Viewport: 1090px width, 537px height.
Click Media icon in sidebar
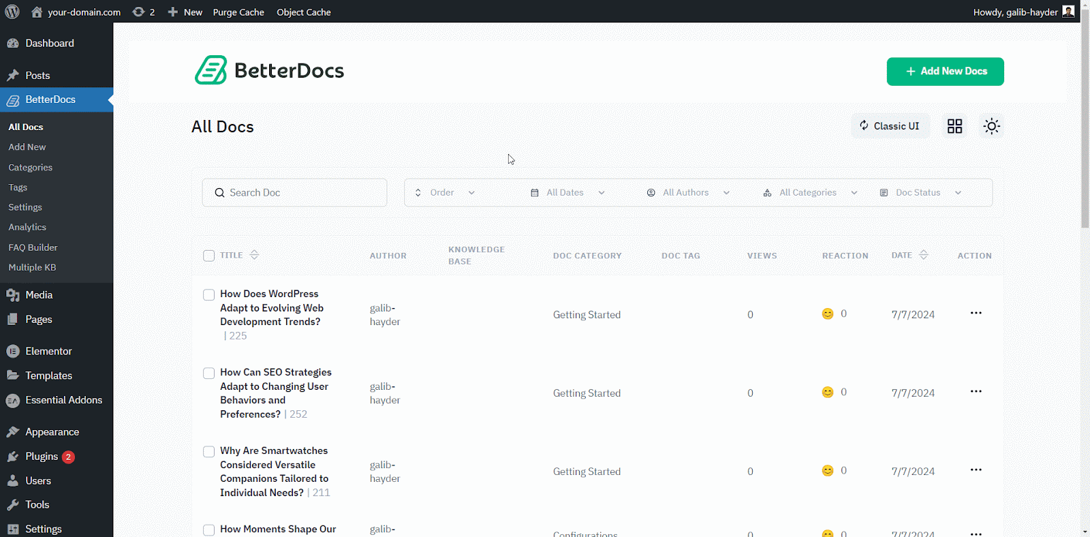point(12,295)
